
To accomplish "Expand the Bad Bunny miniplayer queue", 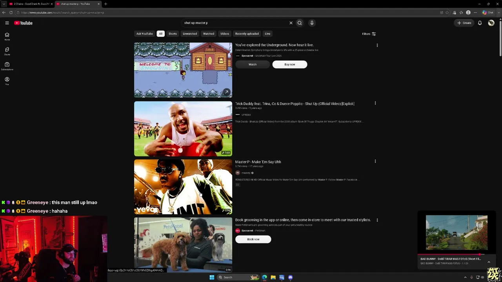I will click(x=489, y=262).
